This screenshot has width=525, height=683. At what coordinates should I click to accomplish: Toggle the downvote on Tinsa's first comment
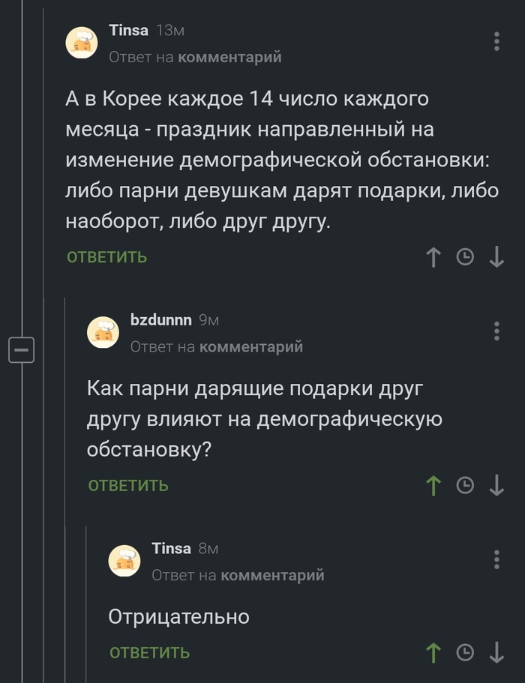[x=497, y=256]
